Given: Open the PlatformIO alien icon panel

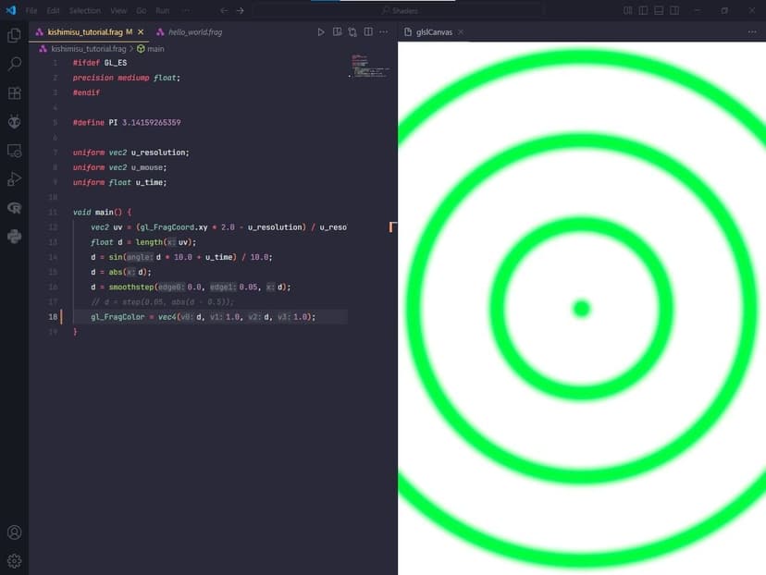Looking at the screenshot, I should (x=14, y=122).
